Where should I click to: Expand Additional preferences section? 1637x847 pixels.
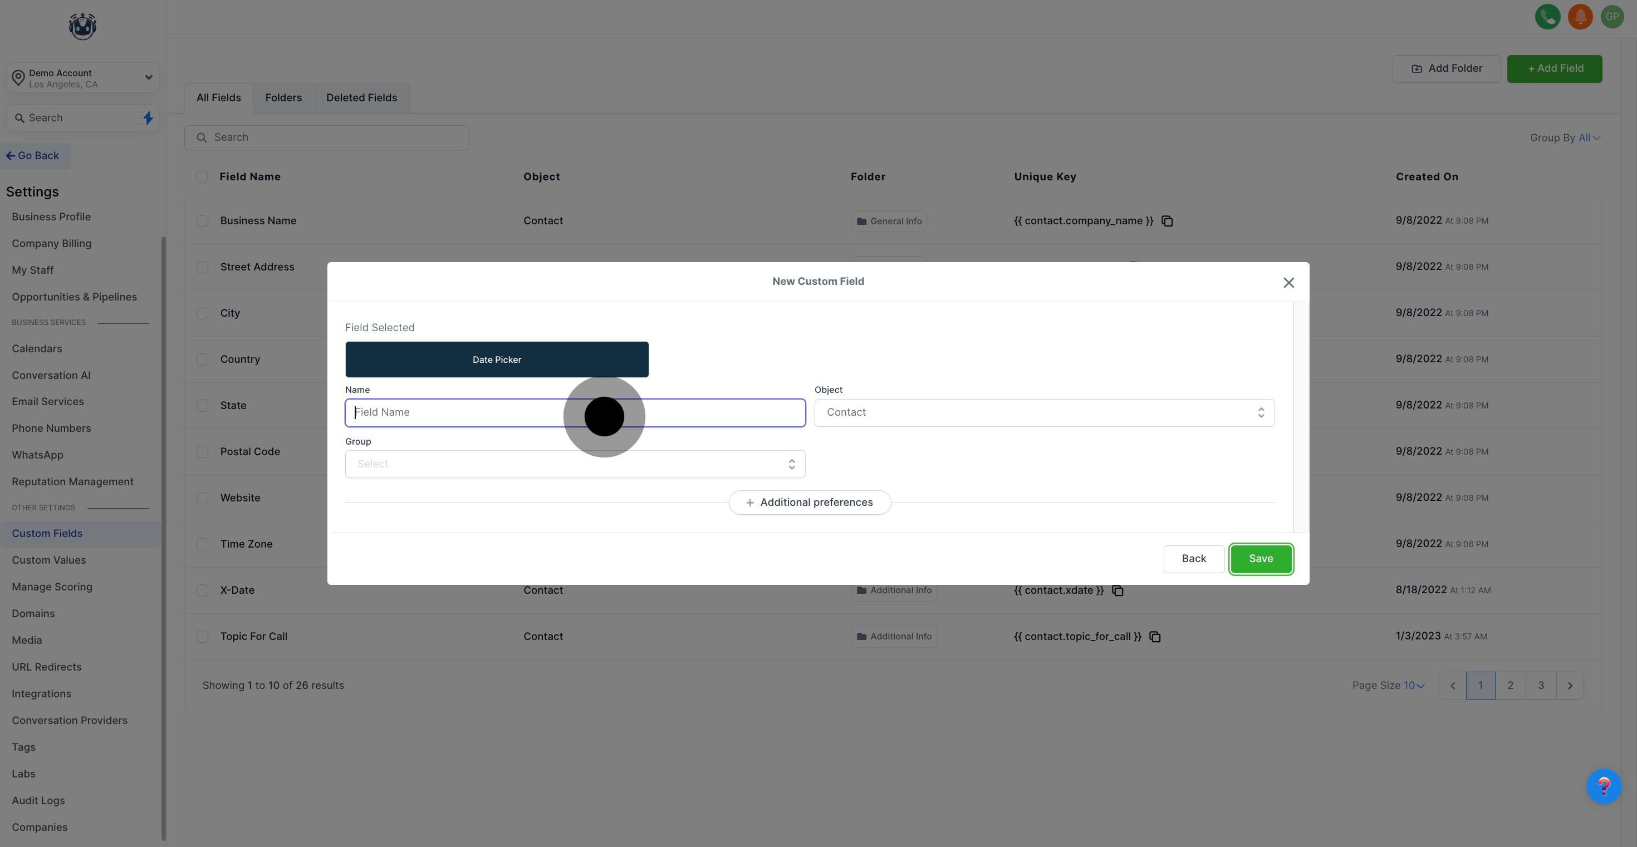click(x=810, y=502)
